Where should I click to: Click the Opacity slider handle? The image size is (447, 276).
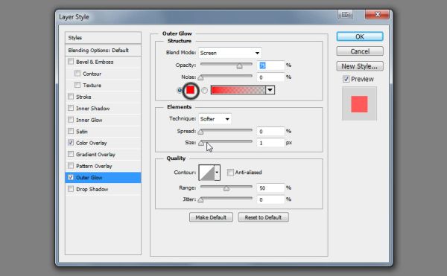click(239, 65)
